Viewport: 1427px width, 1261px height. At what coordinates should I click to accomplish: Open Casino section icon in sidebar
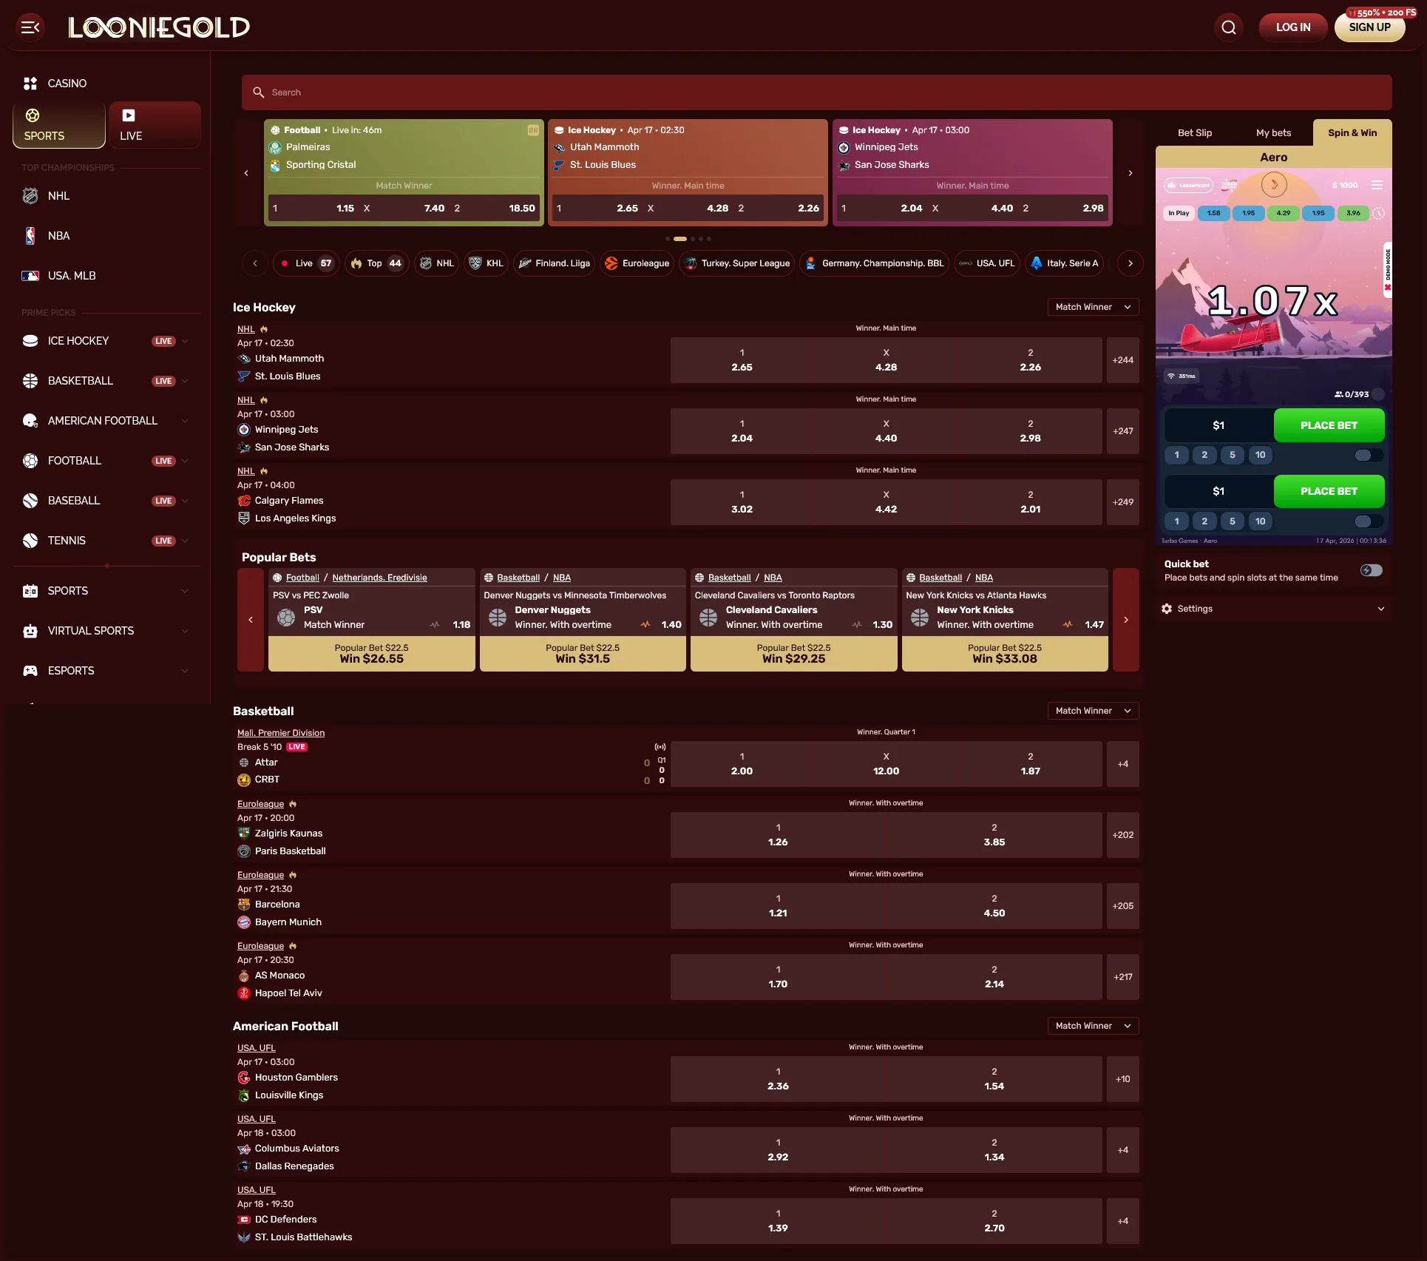click(30, 84)
